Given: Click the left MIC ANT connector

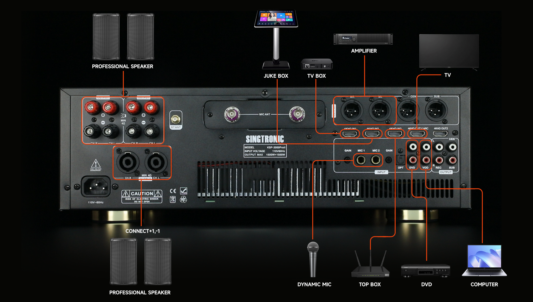Looking at the screenshot, I should click(232, 114).
